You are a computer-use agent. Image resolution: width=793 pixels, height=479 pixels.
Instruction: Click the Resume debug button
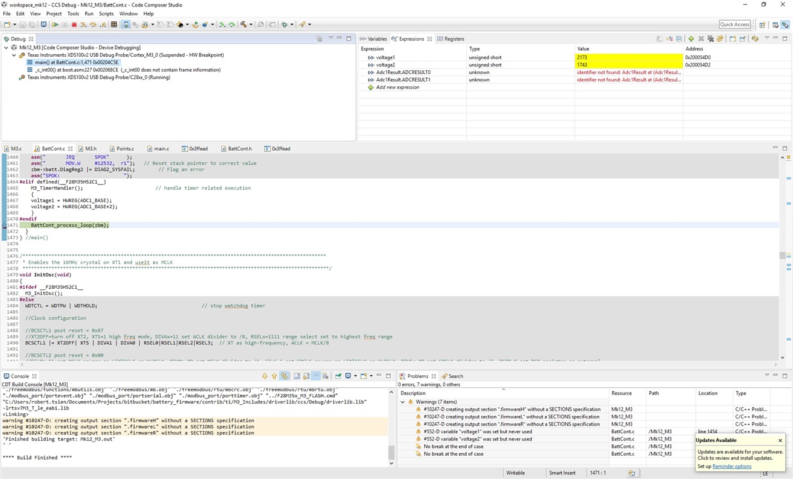55,24
